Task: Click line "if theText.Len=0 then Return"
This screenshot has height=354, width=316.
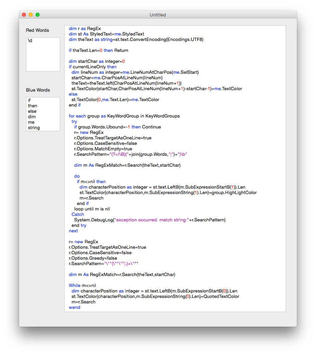Action: (98, 50)
